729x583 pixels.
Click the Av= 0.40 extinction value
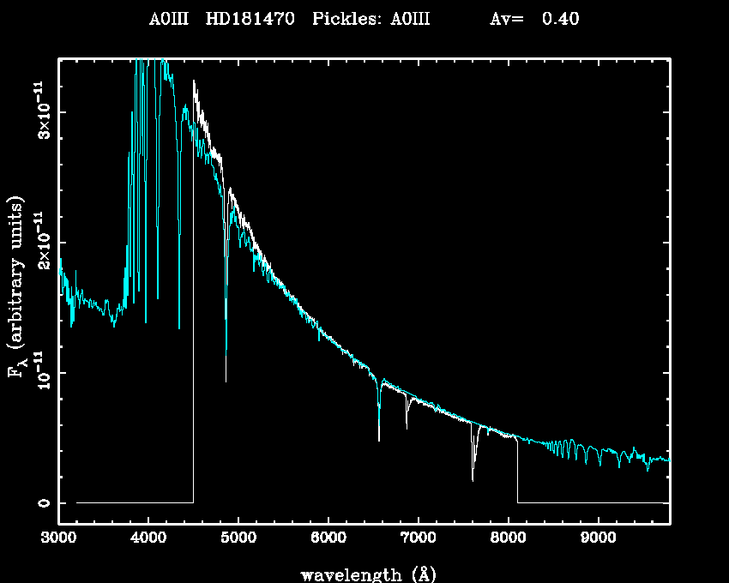533,19
